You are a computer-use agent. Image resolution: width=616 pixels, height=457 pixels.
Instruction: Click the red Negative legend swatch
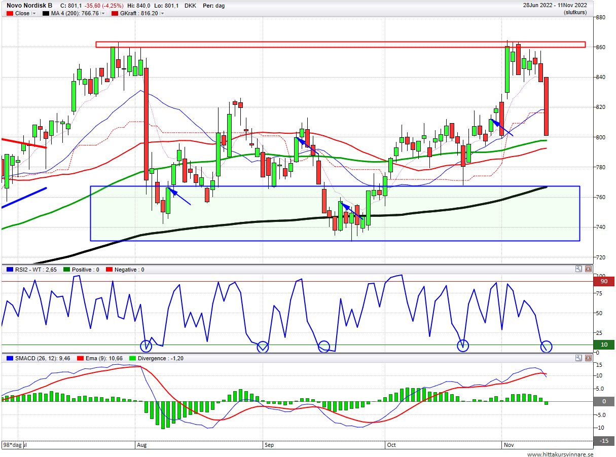[108, 270]
